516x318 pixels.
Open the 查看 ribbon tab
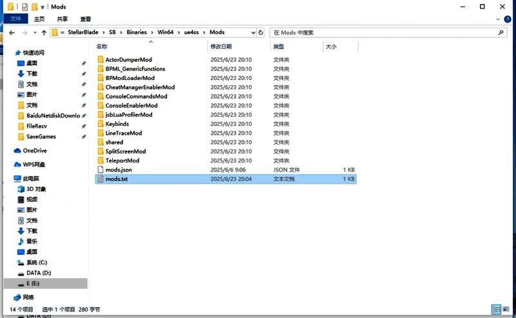pos(85,19)
